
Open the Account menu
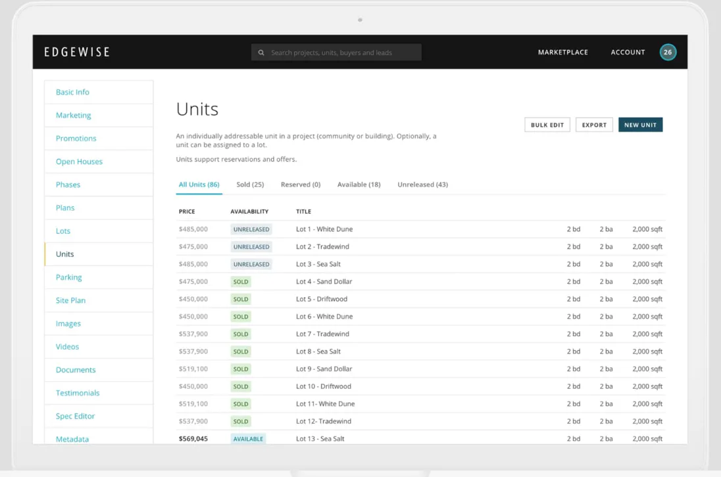point(628,53)
